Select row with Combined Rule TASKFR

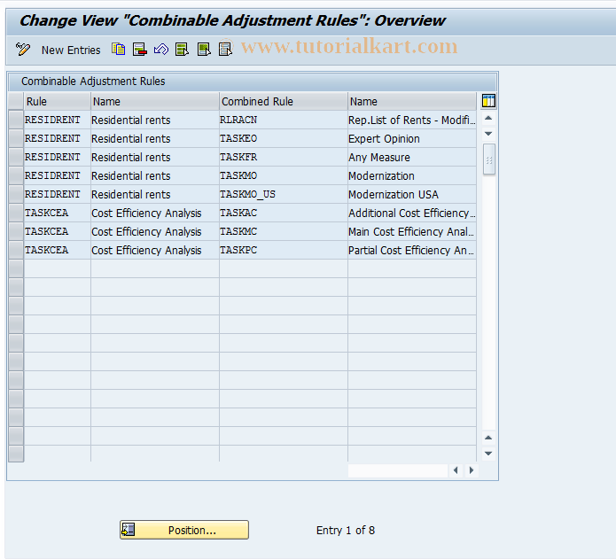tap(16, 157)
